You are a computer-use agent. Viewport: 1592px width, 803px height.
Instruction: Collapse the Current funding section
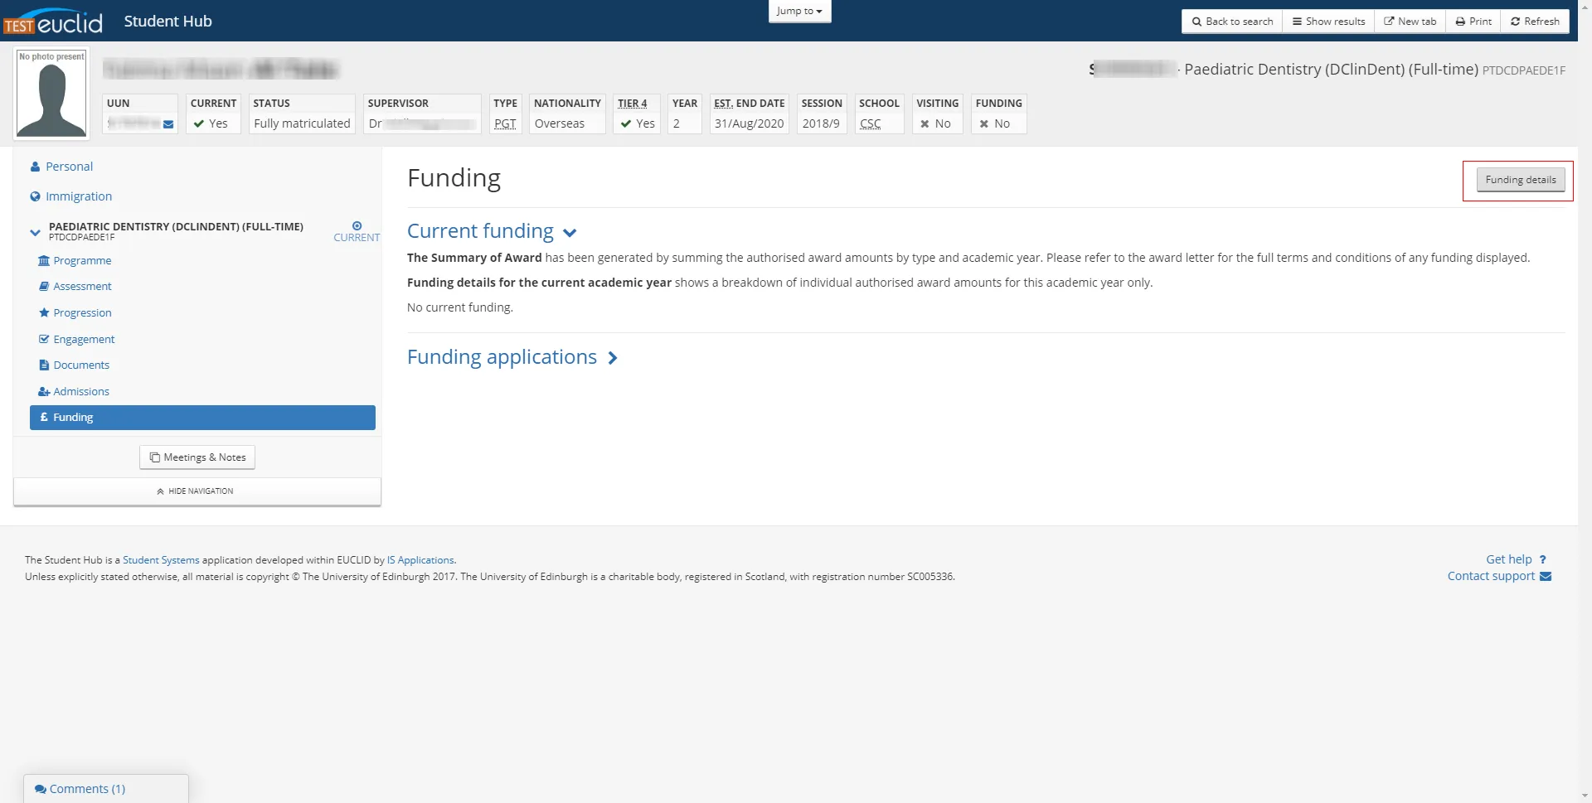coord(570,233)
